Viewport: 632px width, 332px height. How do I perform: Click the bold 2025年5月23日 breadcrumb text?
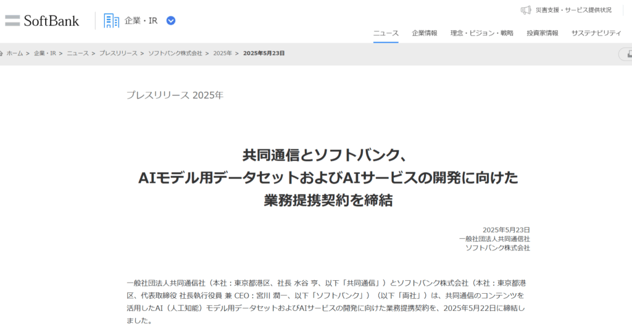coord(264,53)
